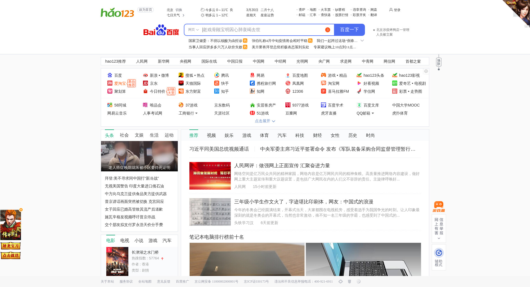Image resolution: width=530 pixels, height=287 pixels.
Task: Expand the site list with 点击展开
Action: coord(265,121)
